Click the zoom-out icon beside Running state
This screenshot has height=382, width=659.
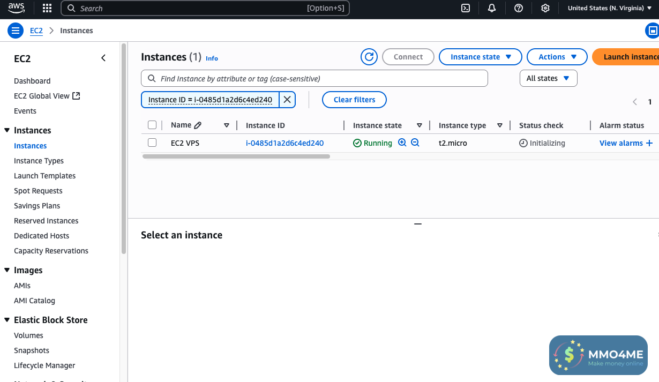[415, 143]
